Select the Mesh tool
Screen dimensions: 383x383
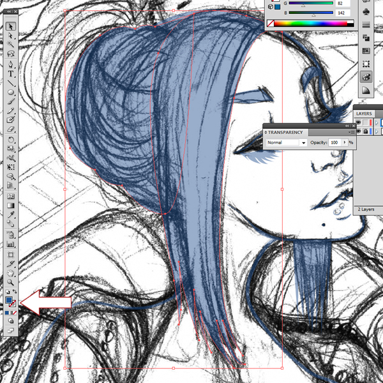point(10,197)
